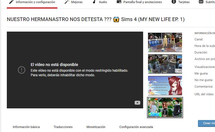Screen dimensions: 215x132
Task: Select the Traducciones sub-tab
Action: click(63, 127)
